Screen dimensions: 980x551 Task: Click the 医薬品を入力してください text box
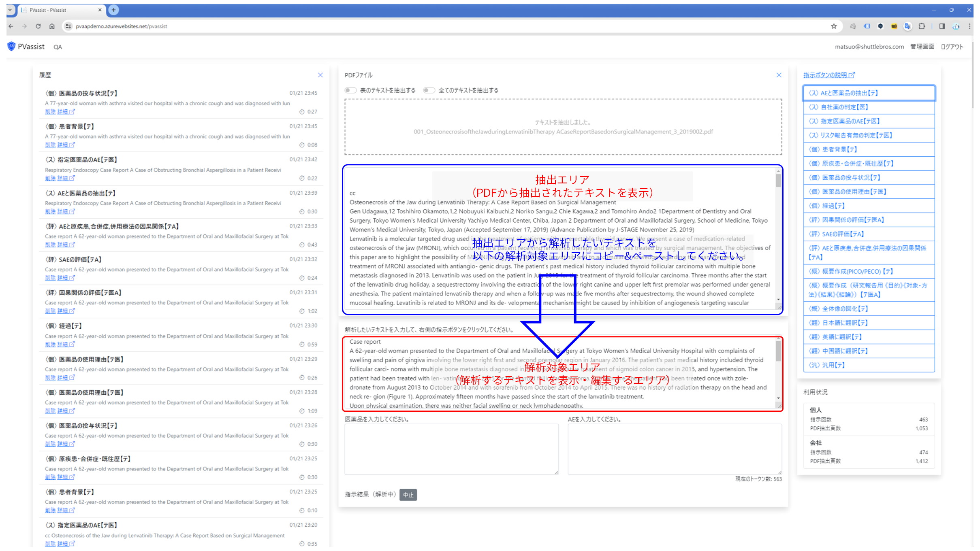451,449
